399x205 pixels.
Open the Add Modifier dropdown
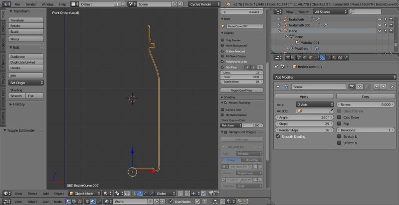(335, 77)
